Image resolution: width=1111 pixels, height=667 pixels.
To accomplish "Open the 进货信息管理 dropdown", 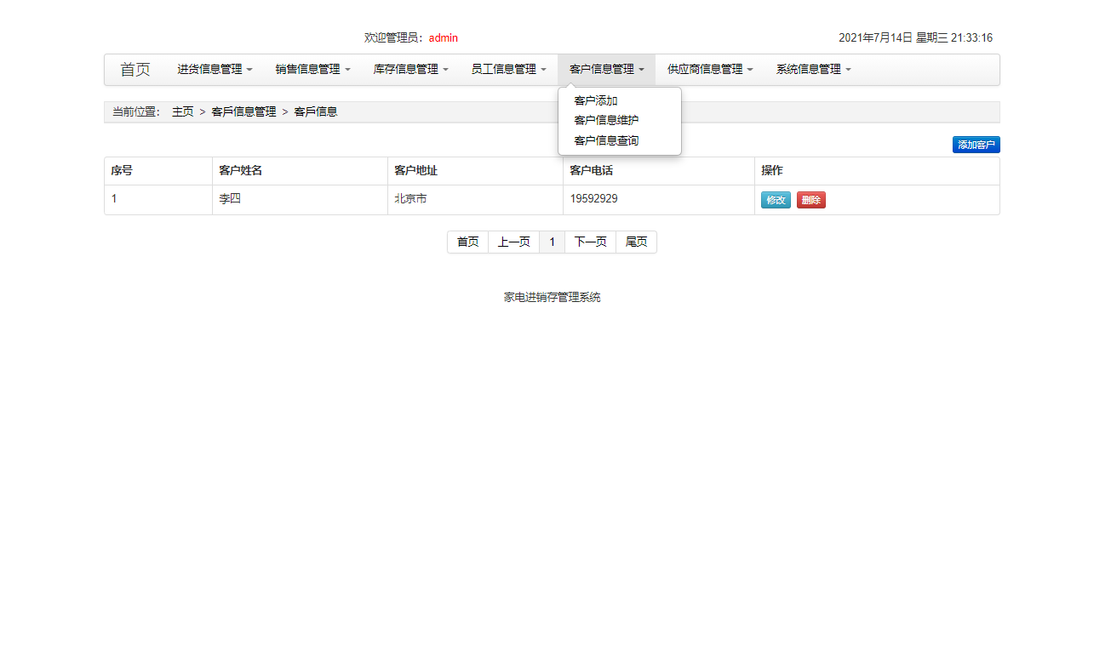I will [x=214, y=70].
